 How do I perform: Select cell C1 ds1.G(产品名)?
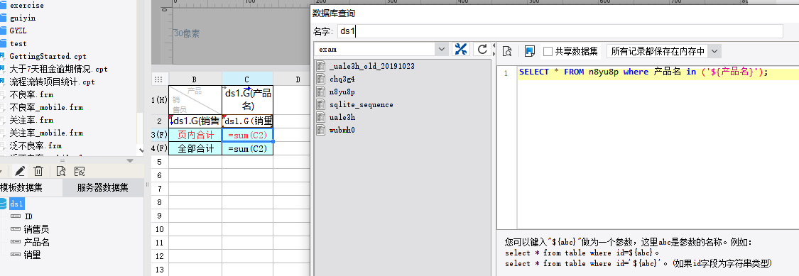pos(248,100)
